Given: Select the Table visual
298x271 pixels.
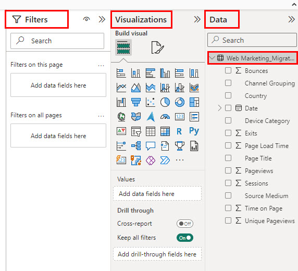Looking at the screenshot, I should click(x=151, y=131).
